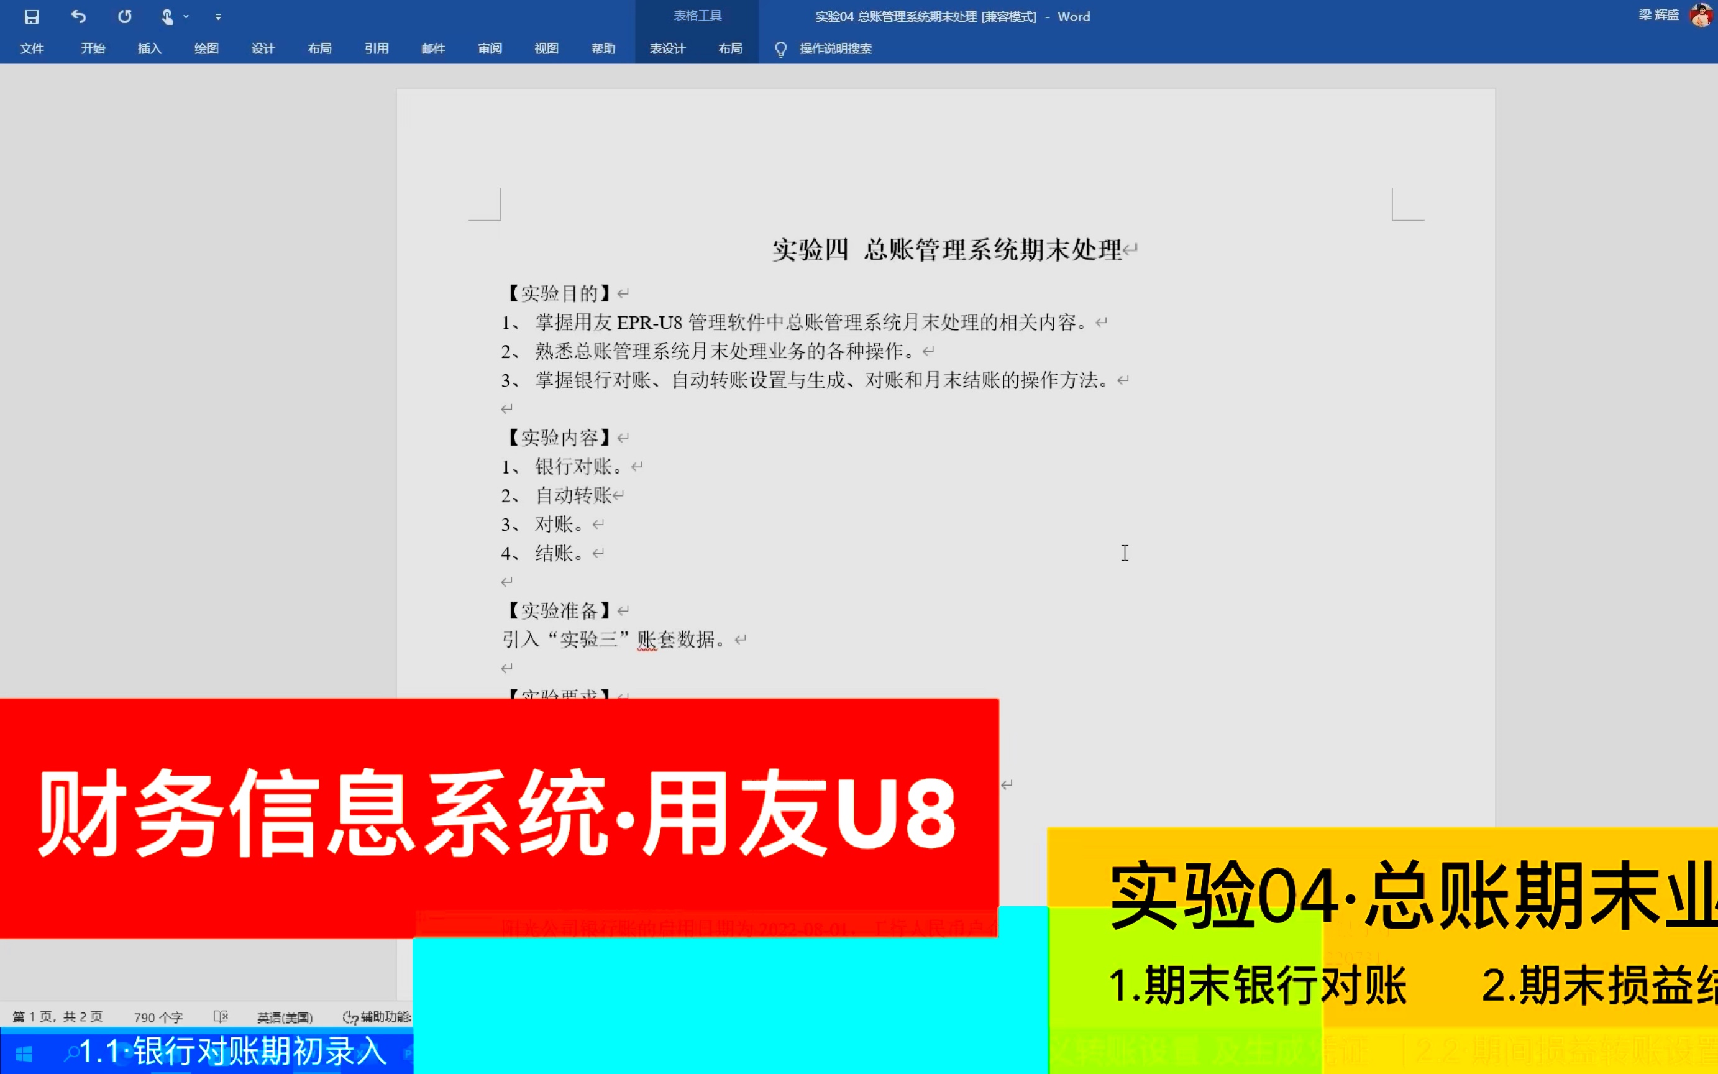Click the taskbar search magnifier icon

[71, 1053]
